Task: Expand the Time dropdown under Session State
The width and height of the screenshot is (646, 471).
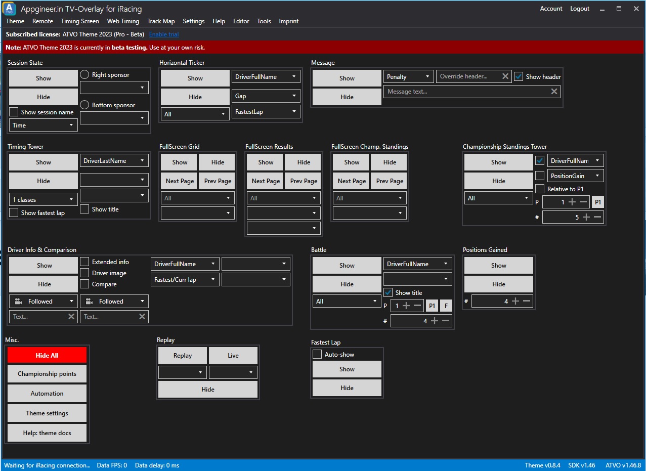Action: coord(43,125)
